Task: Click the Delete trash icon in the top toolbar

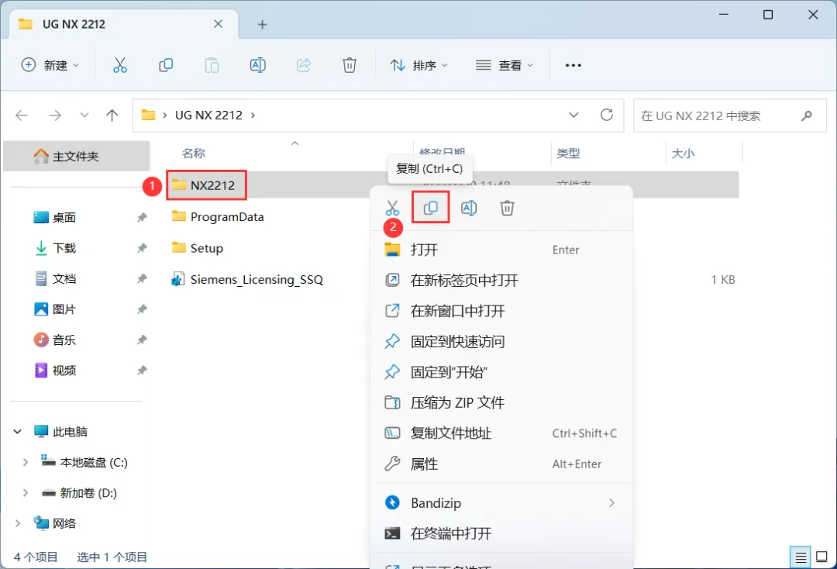Action: coord(349,65)
